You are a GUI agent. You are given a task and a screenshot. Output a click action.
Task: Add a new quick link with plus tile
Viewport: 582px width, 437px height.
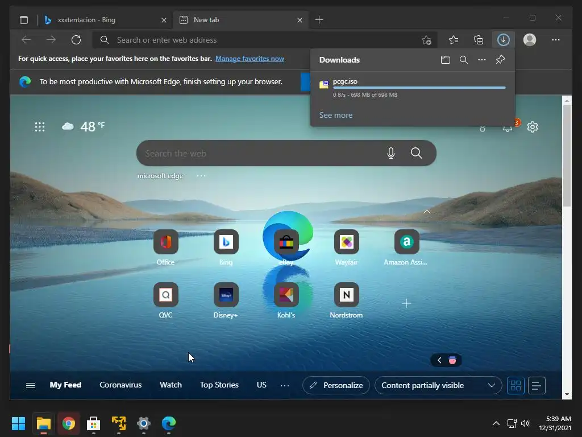click(406, 303)
